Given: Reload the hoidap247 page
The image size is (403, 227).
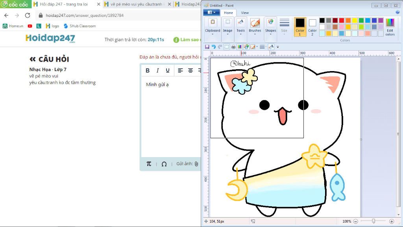Looking at the screenshot, I should coord(28,15).
